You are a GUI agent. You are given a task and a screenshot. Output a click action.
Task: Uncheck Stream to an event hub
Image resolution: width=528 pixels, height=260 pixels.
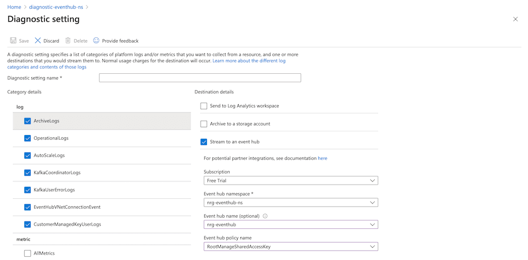(204, 141)
